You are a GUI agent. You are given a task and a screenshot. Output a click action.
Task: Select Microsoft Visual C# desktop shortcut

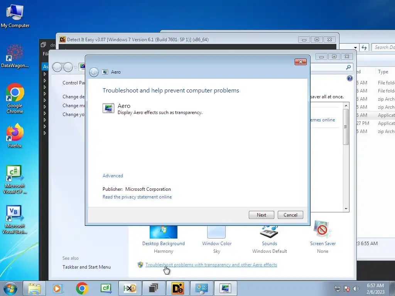point(15,180)
